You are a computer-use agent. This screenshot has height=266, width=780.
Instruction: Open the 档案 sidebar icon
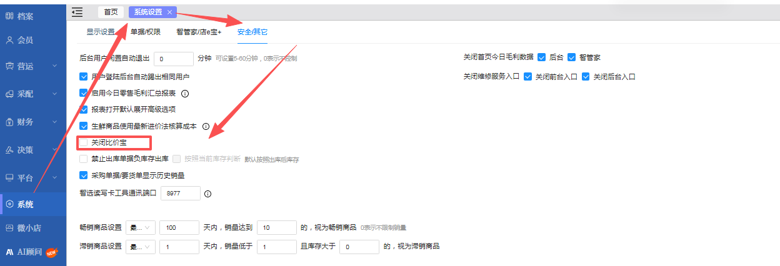[x=9, y=16]
